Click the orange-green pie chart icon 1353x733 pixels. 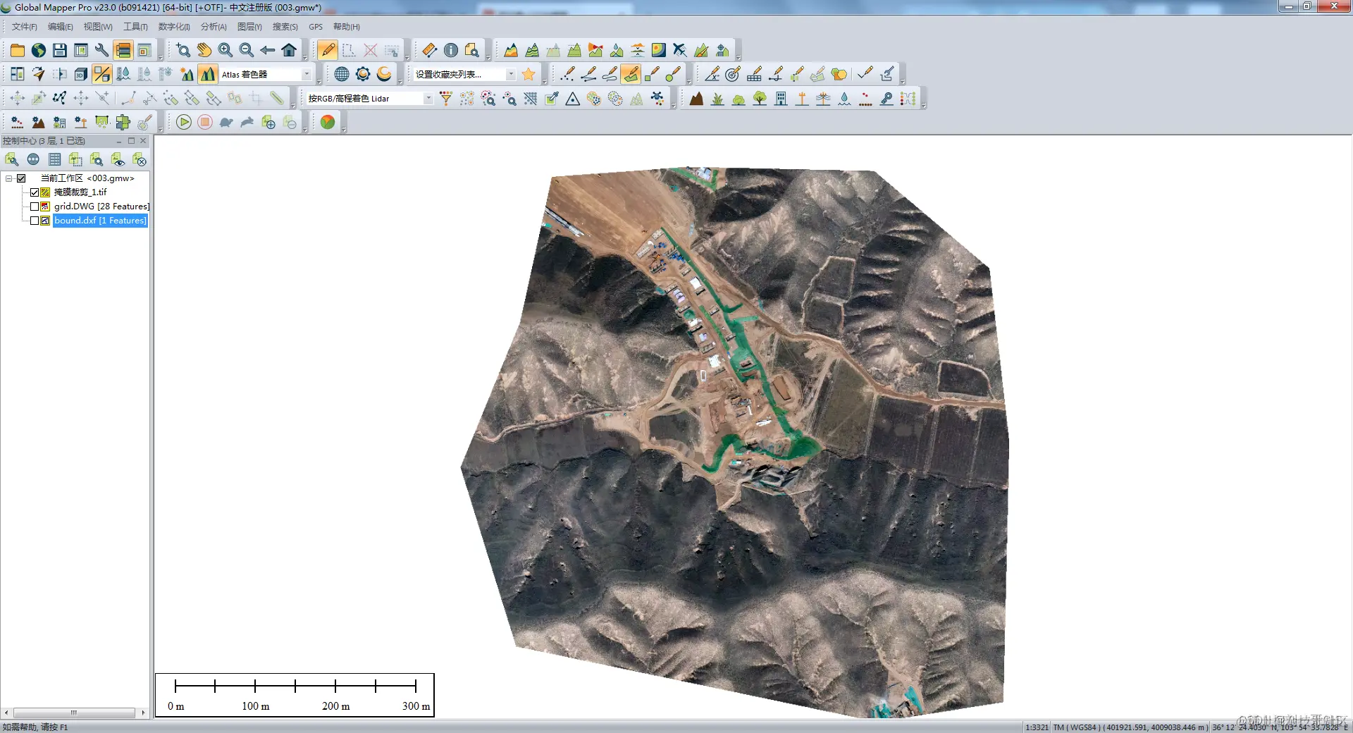click(328, 123)
